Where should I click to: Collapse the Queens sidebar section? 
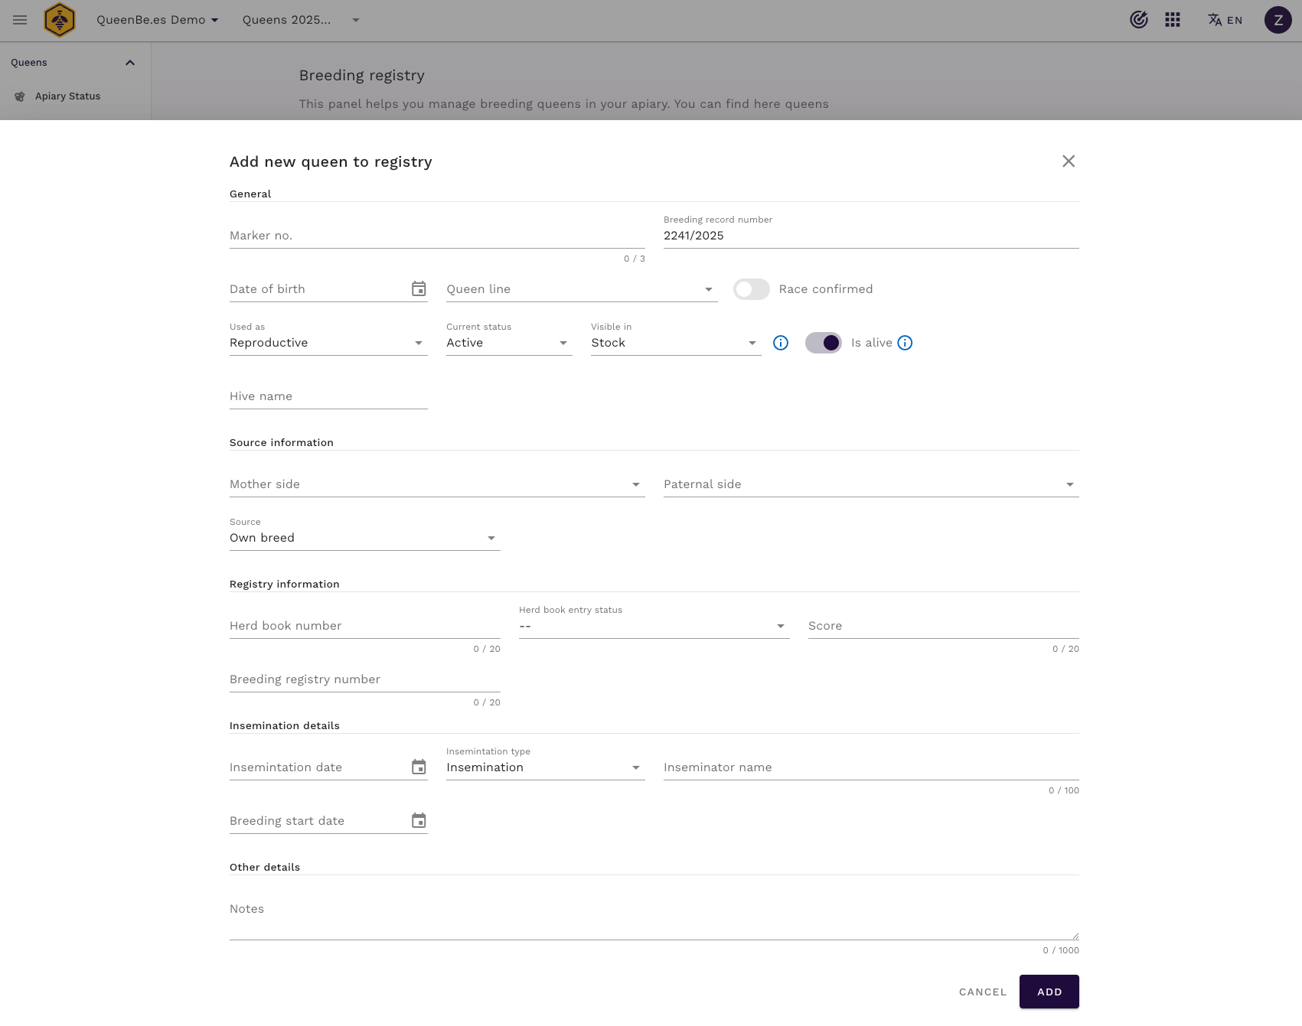pos(130,63)
